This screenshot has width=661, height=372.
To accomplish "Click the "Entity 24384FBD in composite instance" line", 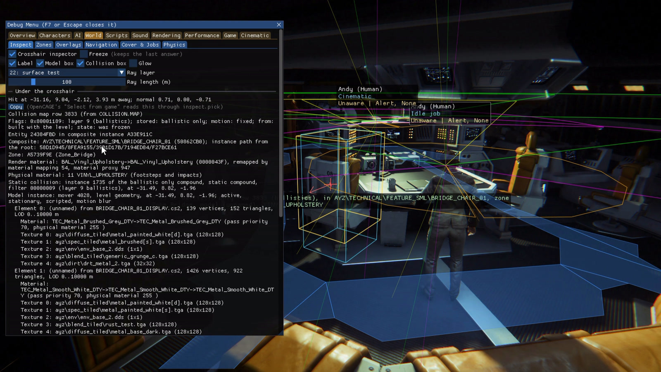I will point(80,134).
